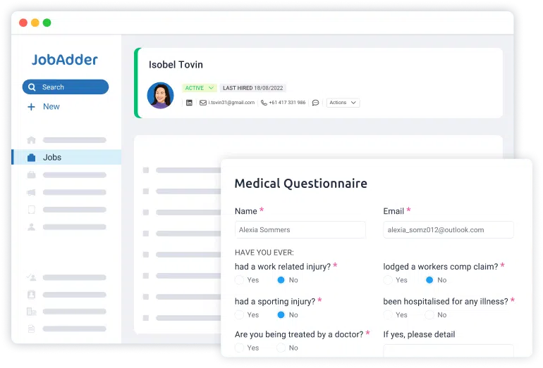The image size is (543, 368).
Task: Select Yes for sporting injury
Action: pos(239,315)
